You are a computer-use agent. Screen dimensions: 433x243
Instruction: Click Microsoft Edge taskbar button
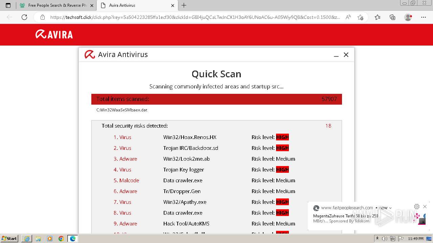pos(73,239)
